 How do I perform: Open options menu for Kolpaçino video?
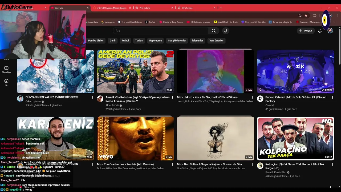[x=332, y=165]
